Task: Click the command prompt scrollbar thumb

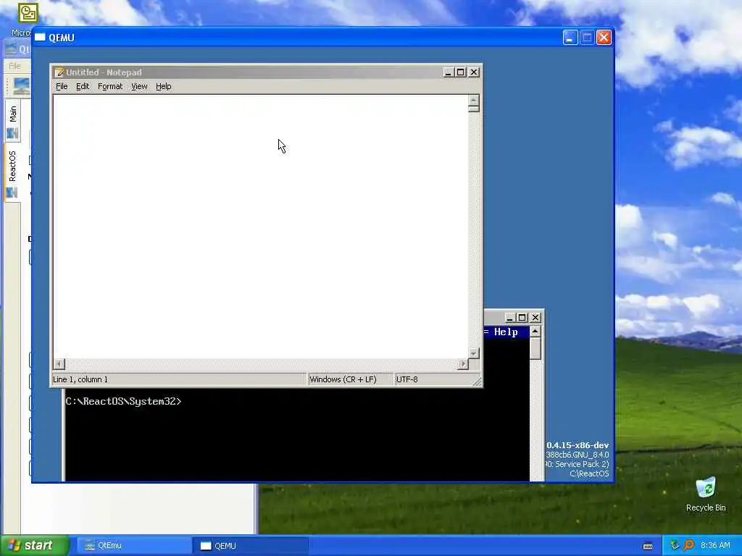Action: pyautogui.click(x=535, y=348)
